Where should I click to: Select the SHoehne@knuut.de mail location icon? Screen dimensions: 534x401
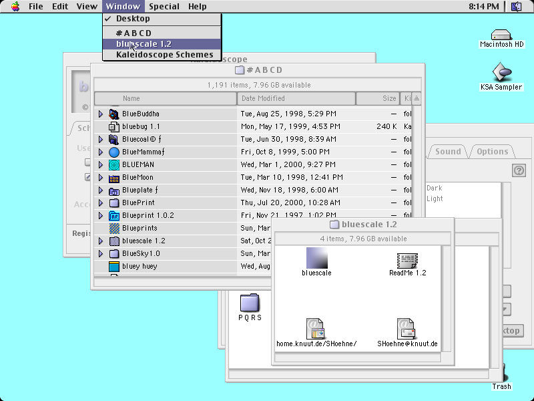[406, 329]
